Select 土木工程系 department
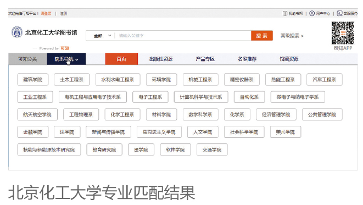This screenshot has width=363, height=205. pos(72,80)
